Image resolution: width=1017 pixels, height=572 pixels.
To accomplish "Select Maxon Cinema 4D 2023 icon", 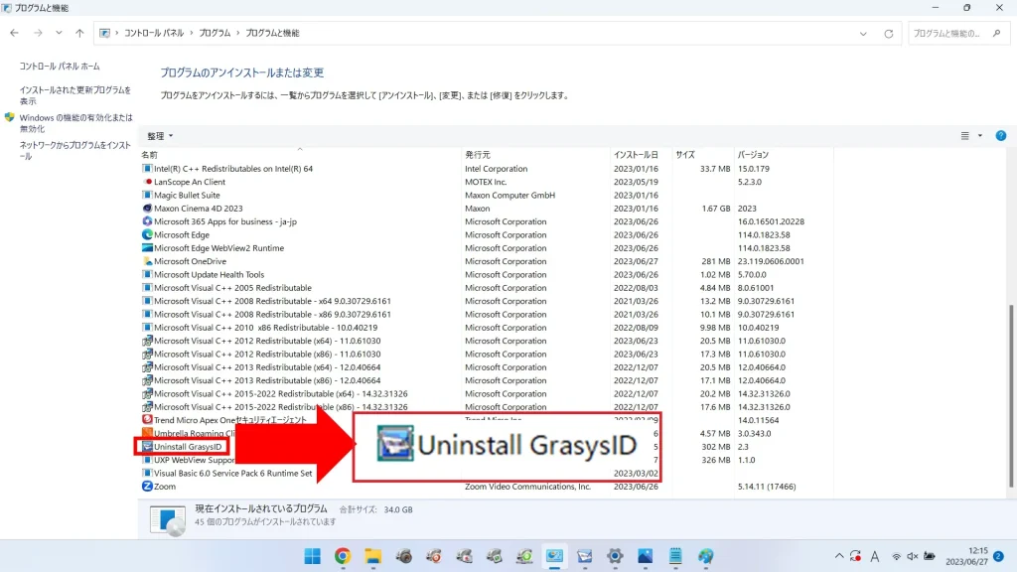I will (x=147, y=209).
